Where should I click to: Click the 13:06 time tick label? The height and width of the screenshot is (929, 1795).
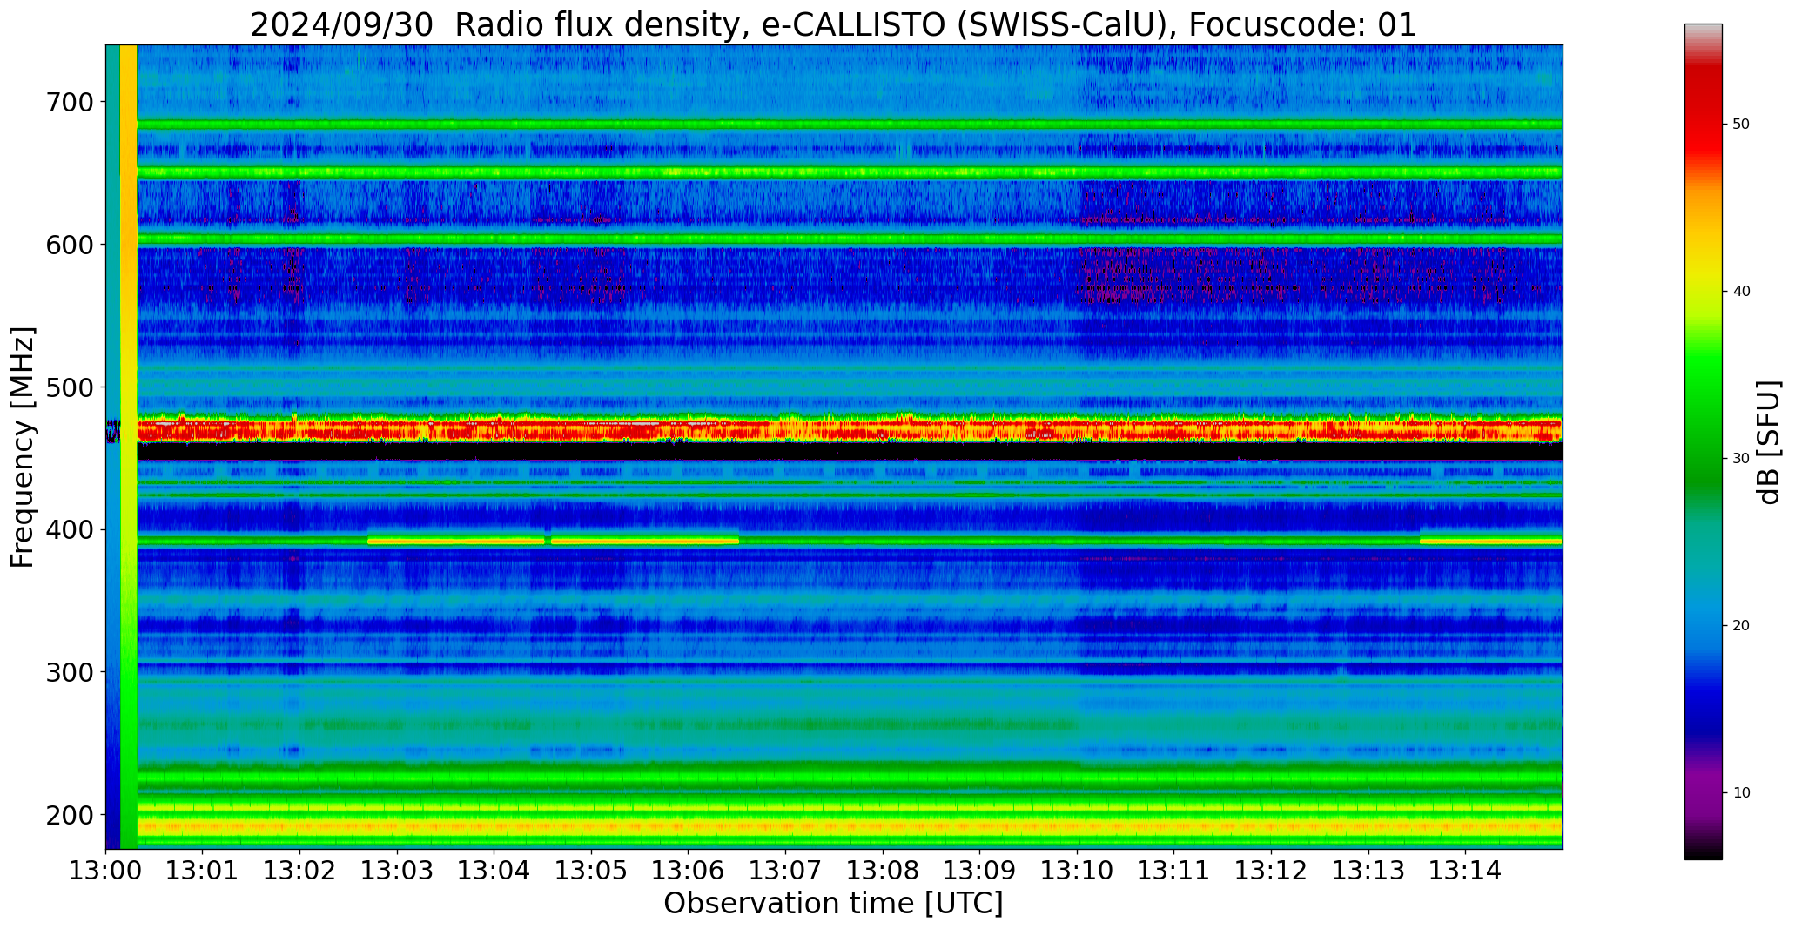click(x=689, y=870)
